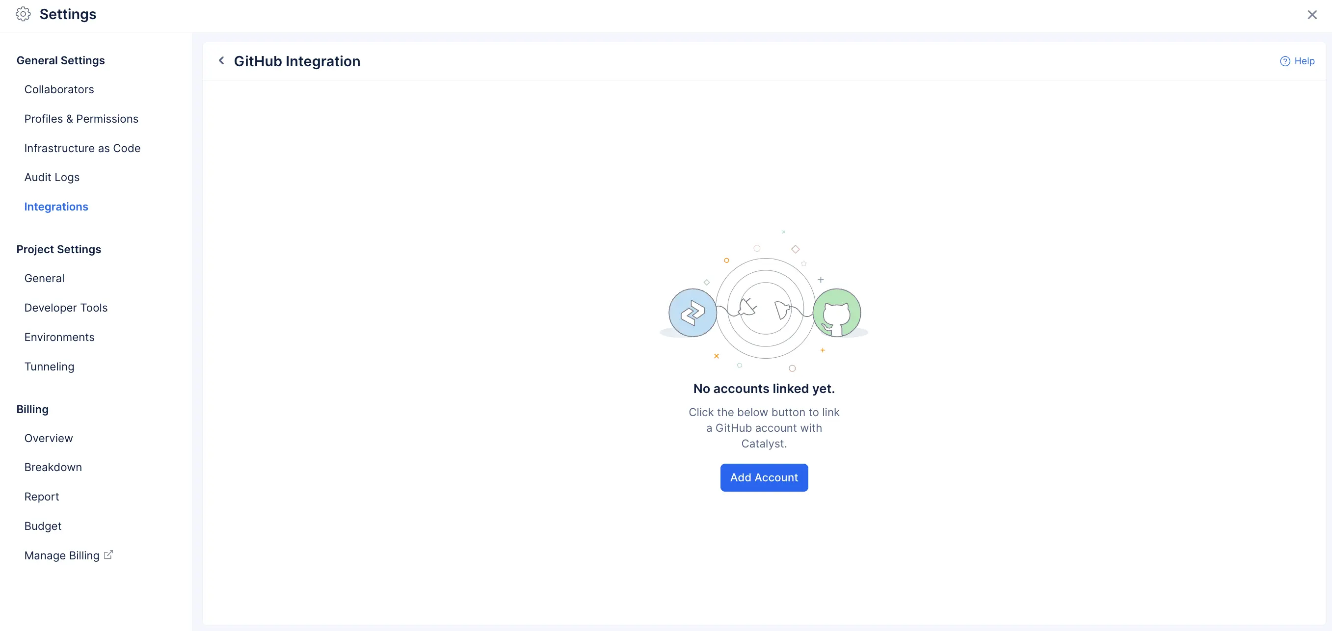The width and height of the screenshot is (1332, 631).
Task: Open Budget settings
Action: (43, 526)
